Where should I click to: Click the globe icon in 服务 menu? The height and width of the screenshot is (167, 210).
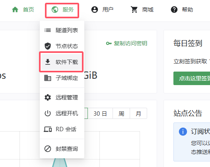click(55, 10)
